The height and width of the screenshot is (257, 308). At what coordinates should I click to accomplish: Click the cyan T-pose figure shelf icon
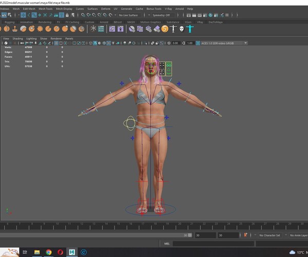pos(190,29)
